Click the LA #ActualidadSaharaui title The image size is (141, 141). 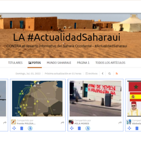point(67,38)
